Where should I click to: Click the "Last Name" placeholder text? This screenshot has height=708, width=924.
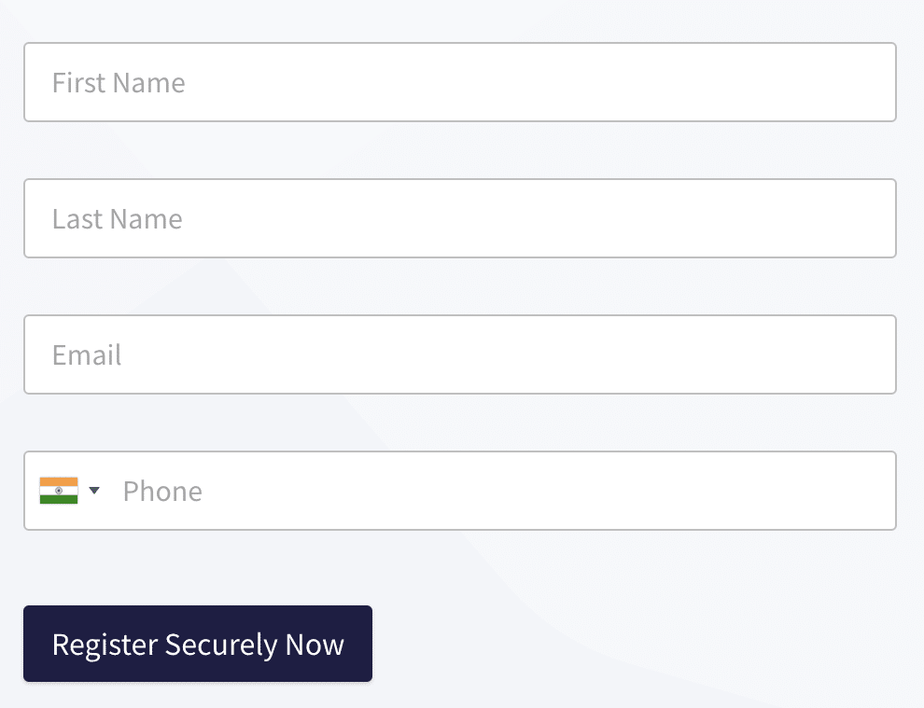coord(117,219)
